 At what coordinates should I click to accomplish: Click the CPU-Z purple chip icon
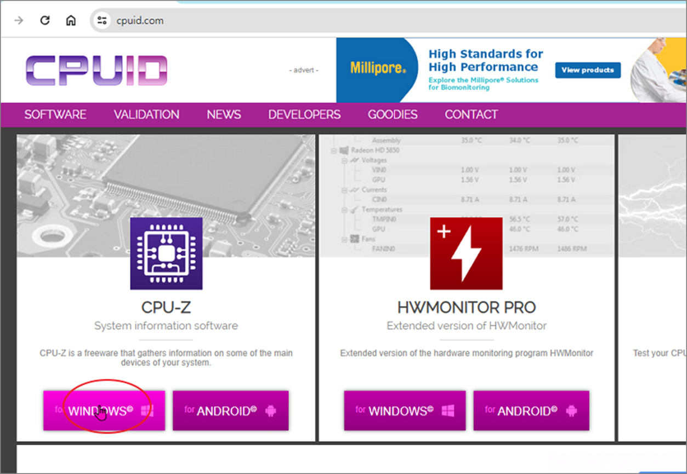pos(166,253)
